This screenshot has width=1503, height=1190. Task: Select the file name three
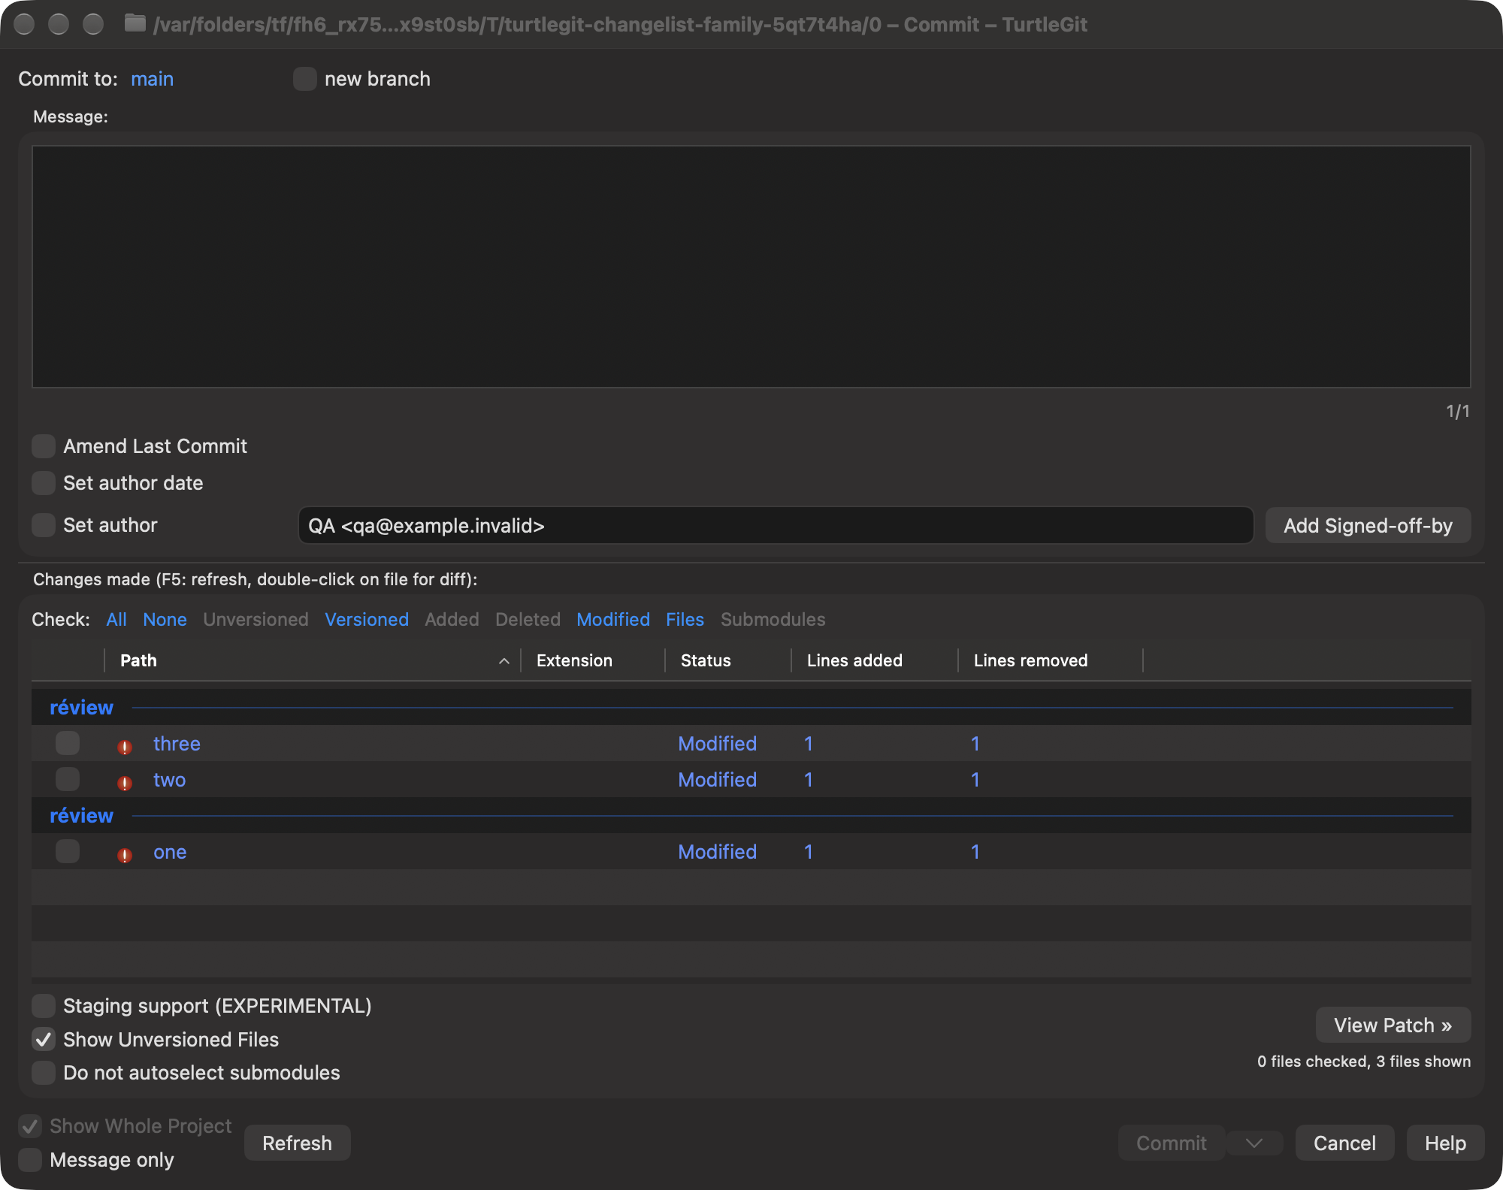pyautogui.click(x=177, y=744)
